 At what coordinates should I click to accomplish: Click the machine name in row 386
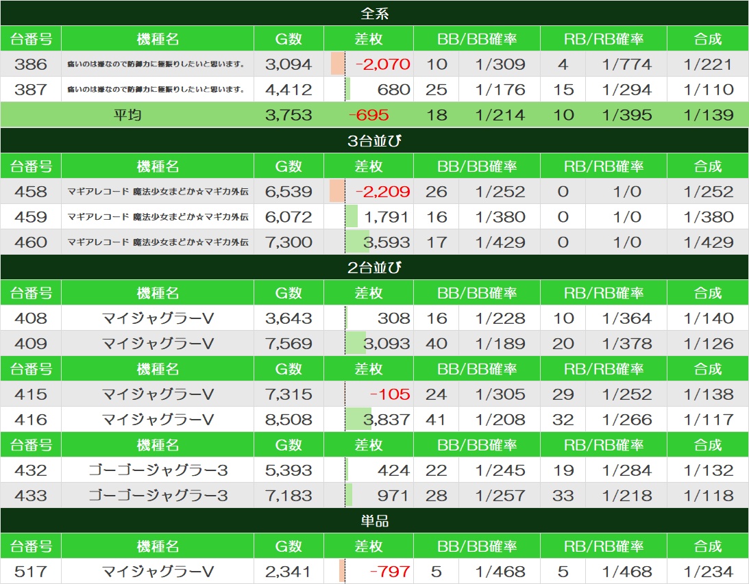click(156, 64)
